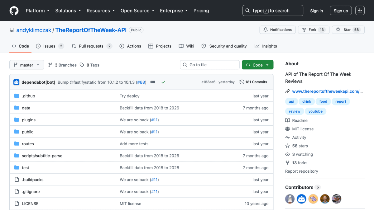Expand the Open Source menu

click(137, 11)
